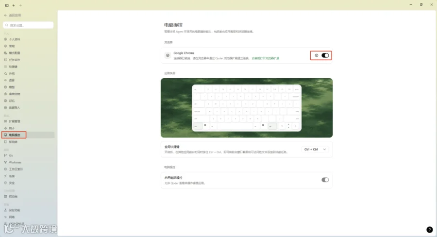Viewport: 437px width, 237px height.
Task: Toggle the sidebar panel icon in title bar
Action: point(7,5)
